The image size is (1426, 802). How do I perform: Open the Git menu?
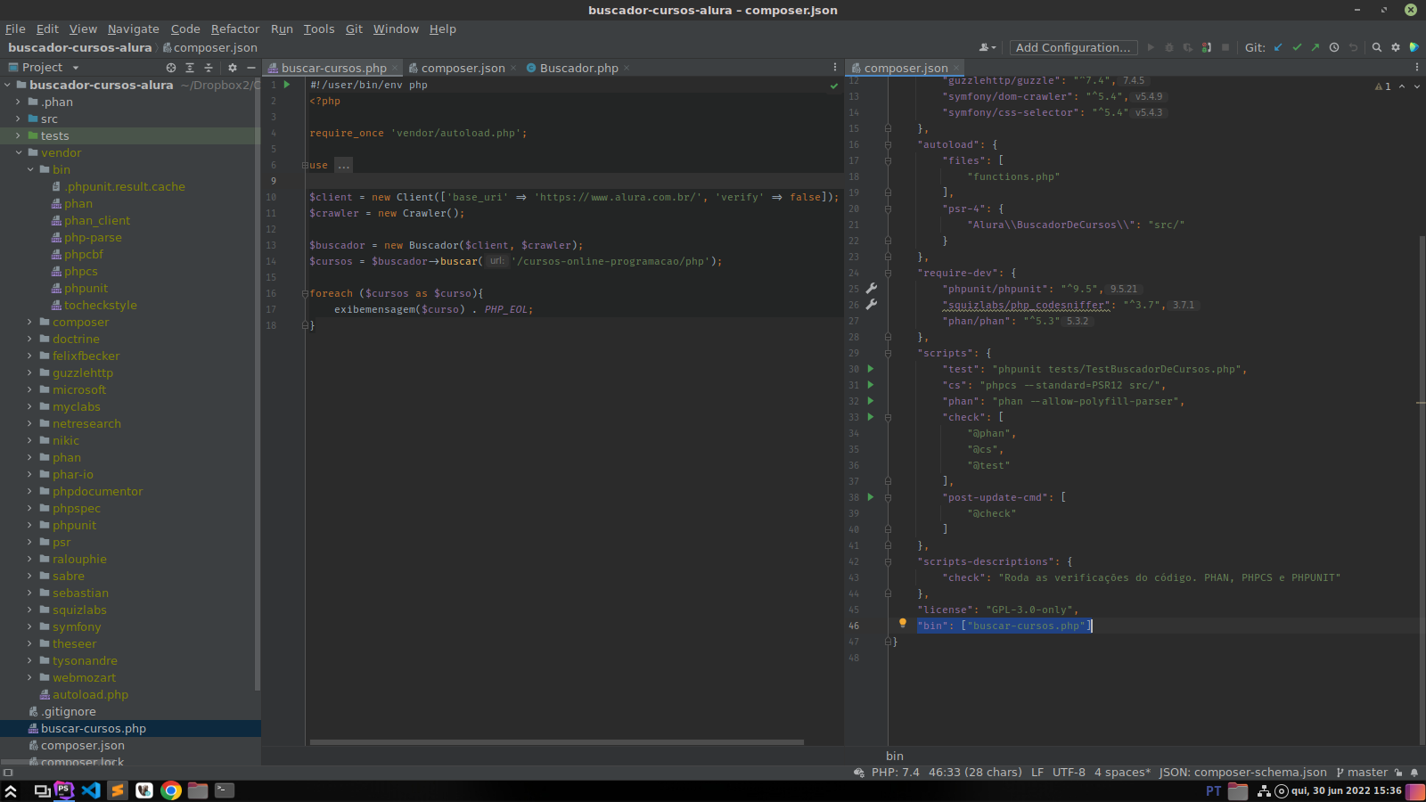point(354,29)
